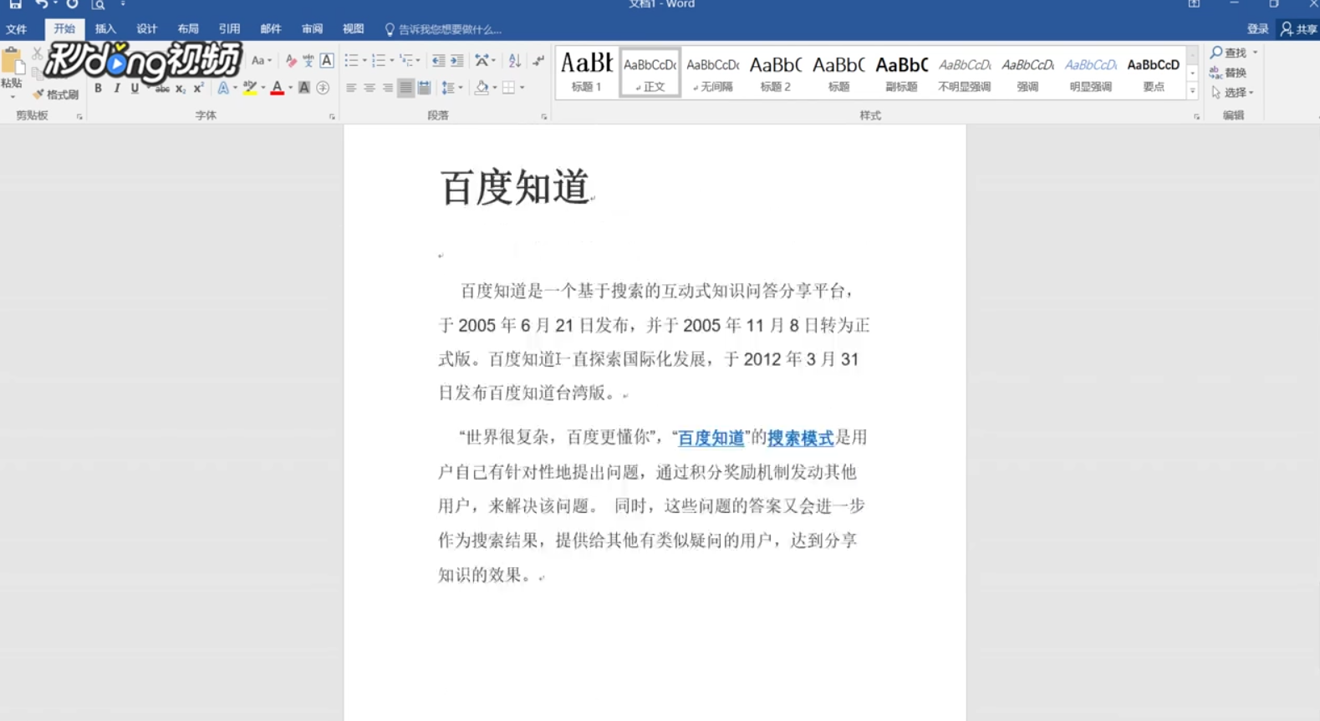Click the character border icon
The height and width of the screenshot is (721, 1320).
point(327,60)
